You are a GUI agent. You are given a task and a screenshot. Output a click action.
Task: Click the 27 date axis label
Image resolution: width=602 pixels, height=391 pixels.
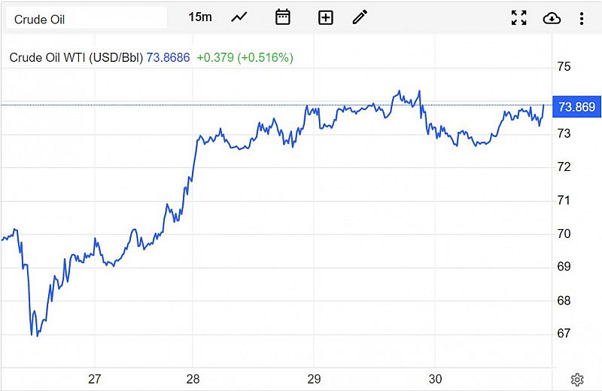click(95, 379)
